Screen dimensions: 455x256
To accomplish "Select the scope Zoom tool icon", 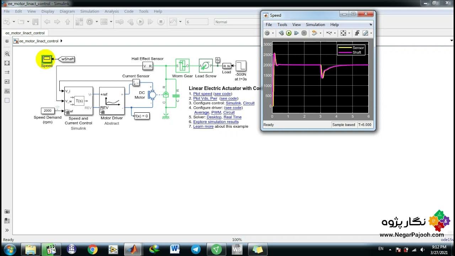I will click(329, 33).
